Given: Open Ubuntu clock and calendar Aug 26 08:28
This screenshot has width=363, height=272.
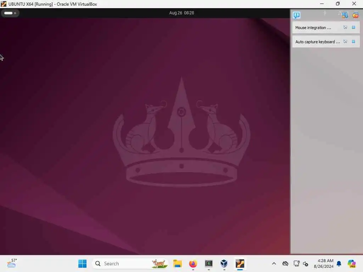Looking at the screenshot, I should coord(181,13).
